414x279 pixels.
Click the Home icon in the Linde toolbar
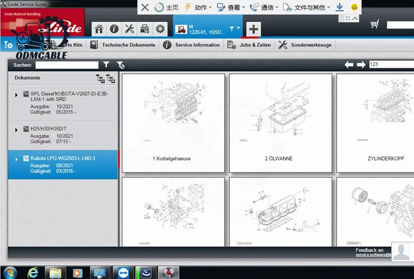pyautogui.click(x=99, y=29)
